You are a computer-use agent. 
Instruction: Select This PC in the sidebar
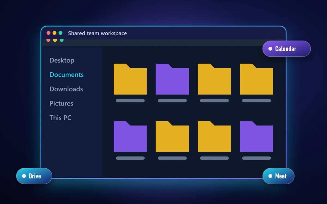point(60,118)
